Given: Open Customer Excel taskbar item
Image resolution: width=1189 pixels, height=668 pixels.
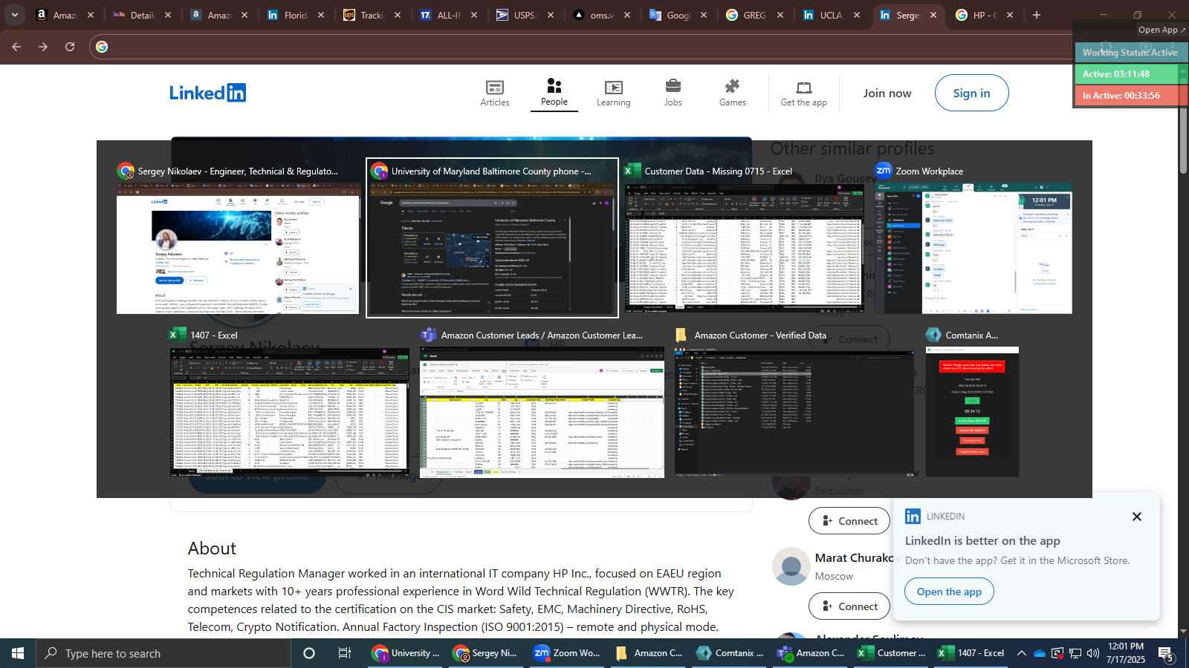Looking at the screenshot, I should [x=891, y=653].
